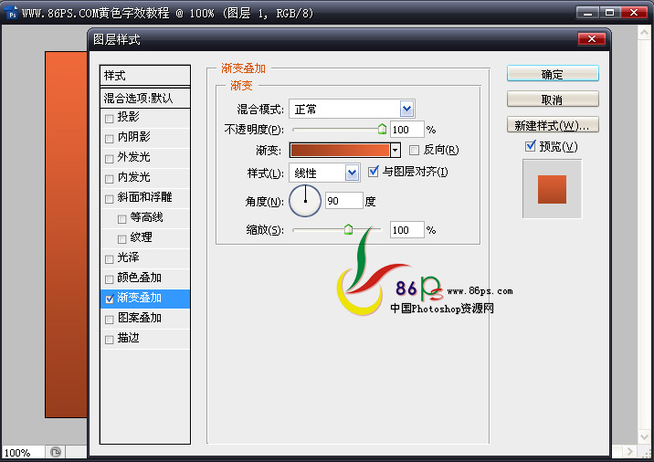This screenshot has height=462, width=654.
Task: Click the vertical scrollbar down arrow
Action: click(x=644, y=436)
